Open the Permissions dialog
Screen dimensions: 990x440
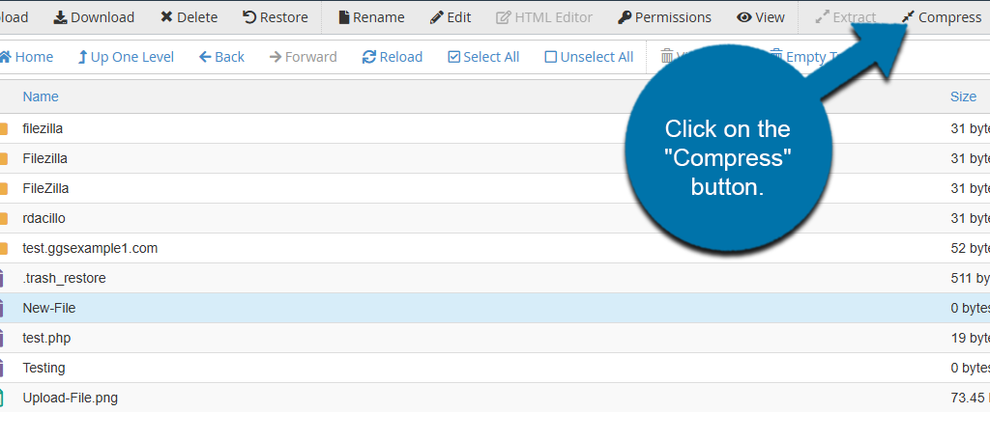point(664,17)
